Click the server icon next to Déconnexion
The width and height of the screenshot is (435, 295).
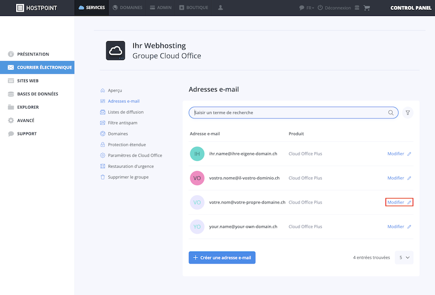point(357,8)
